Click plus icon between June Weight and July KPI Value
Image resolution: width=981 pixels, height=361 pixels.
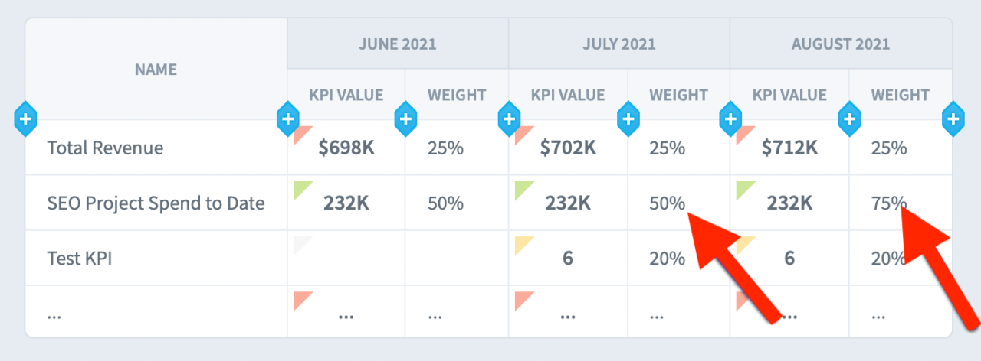point(509,119)
